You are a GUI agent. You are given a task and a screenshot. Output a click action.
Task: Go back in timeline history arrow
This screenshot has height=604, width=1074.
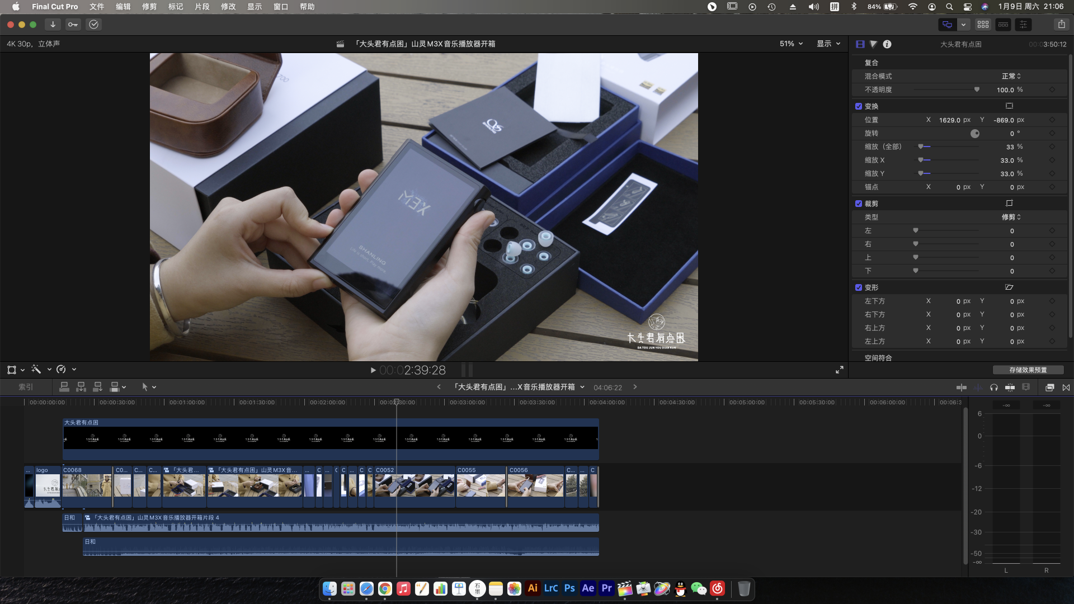pos(439,386)
